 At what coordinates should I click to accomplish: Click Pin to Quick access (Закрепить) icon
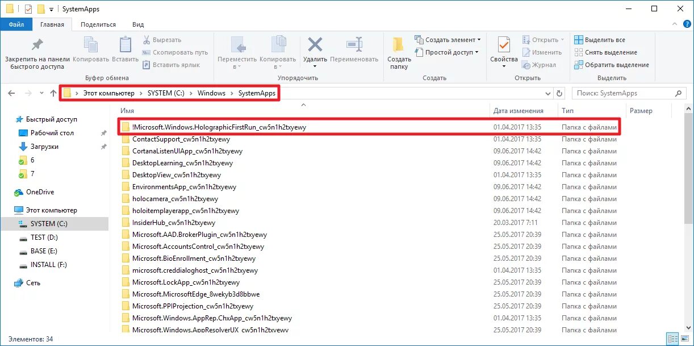point(37,44)
